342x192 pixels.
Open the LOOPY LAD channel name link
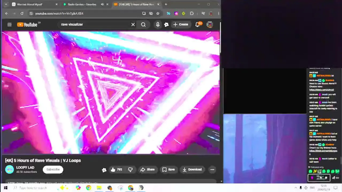tap(25, 167)
